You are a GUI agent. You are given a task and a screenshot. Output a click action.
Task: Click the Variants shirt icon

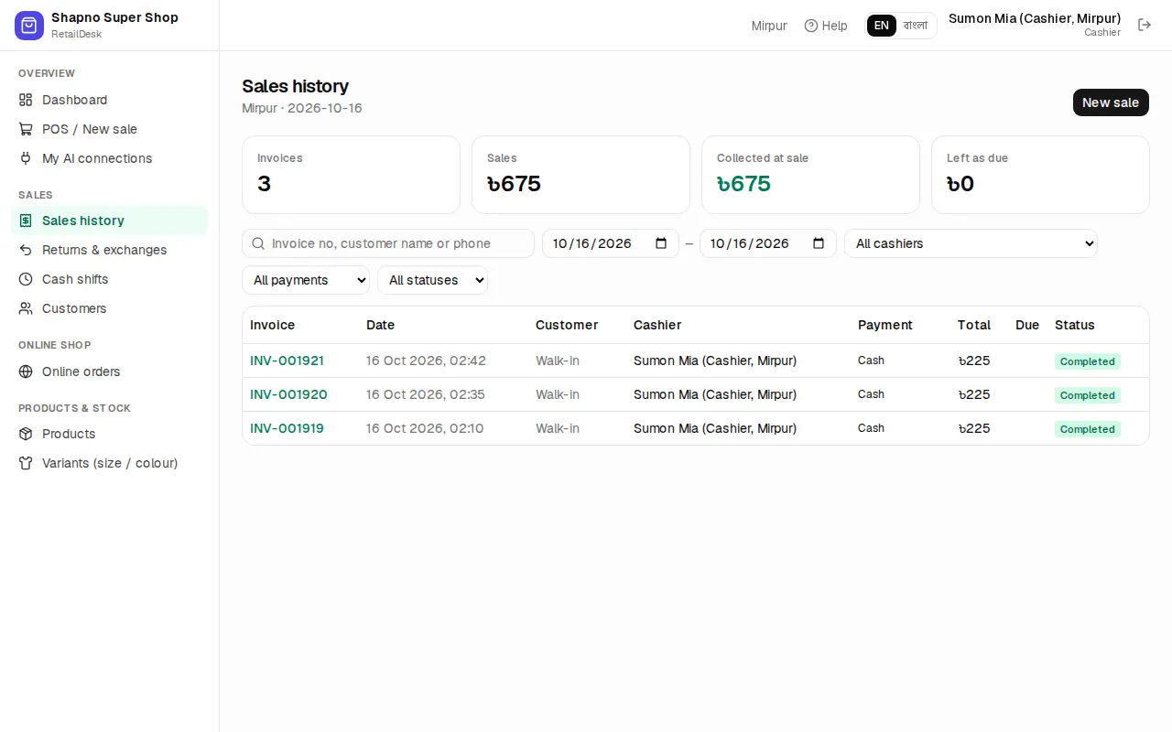coord(26,463)
